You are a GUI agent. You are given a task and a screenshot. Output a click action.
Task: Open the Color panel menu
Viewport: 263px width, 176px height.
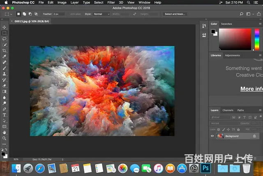[x=260, y=24]
